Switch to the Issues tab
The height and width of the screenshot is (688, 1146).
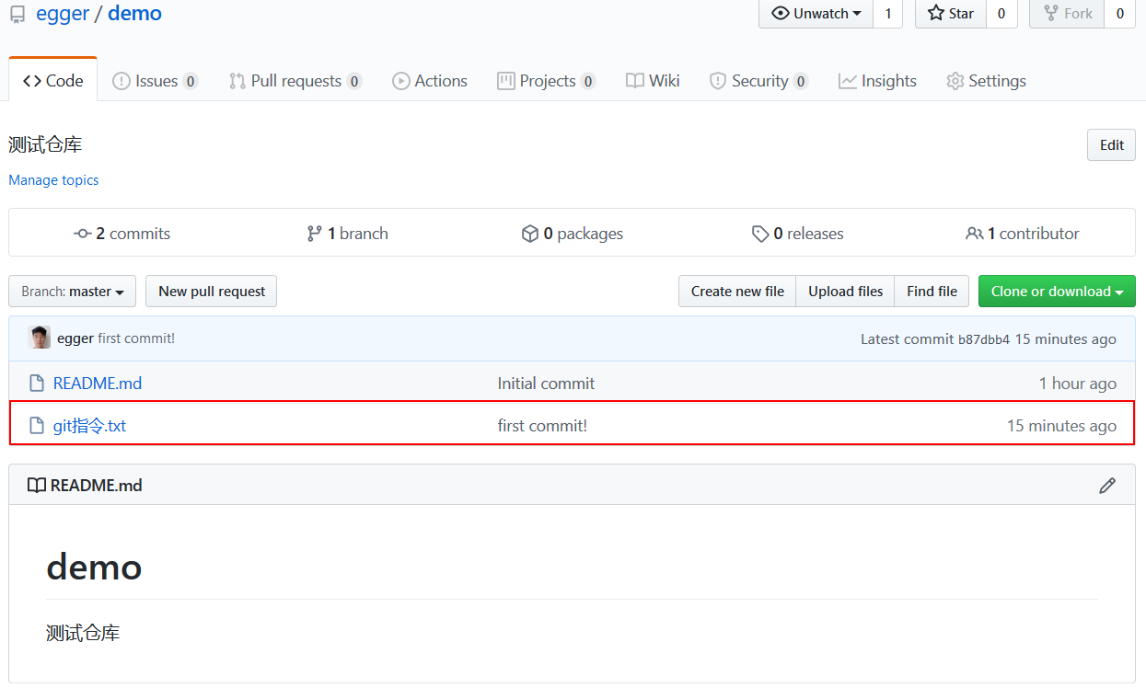[155, 81]
